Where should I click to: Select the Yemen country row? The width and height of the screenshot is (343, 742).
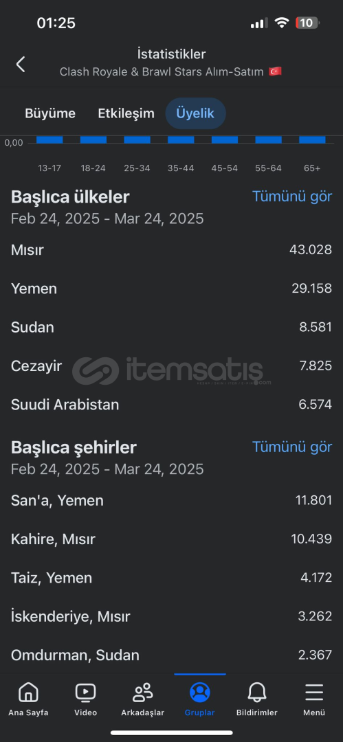(x=172, y=289)
